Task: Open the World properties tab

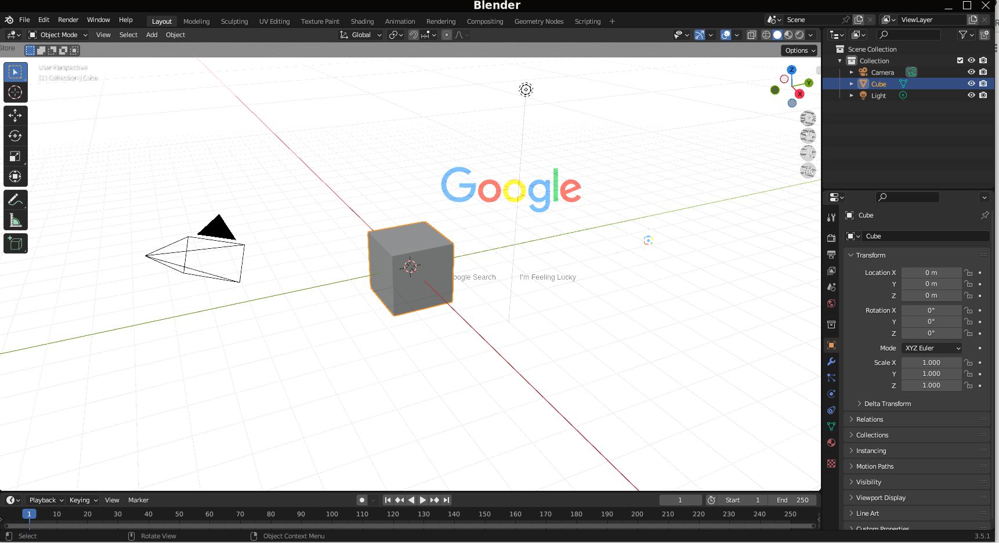Action: point(831,303)
